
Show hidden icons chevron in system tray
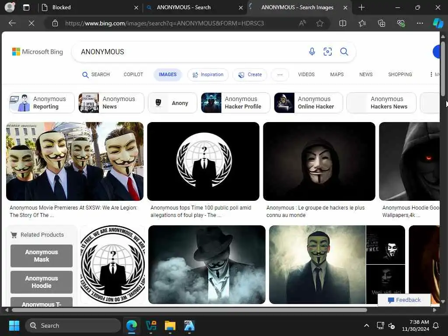[367, 325]
